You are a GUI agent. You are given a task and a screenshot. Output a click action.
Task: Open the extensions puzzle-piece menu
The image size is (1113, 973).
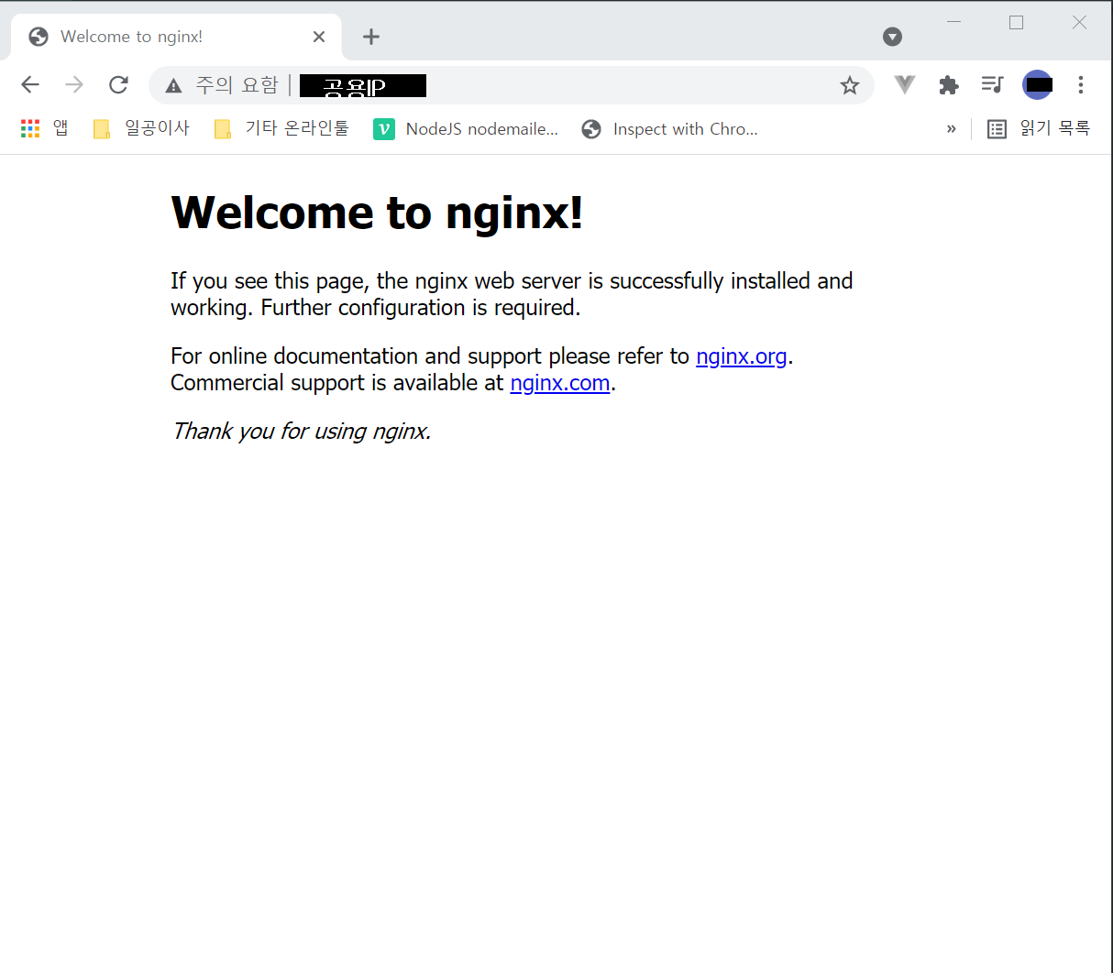click(949, 85)
